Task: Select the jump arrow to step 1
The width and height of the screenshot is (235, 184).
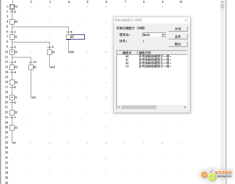Action: coord(14,143)
